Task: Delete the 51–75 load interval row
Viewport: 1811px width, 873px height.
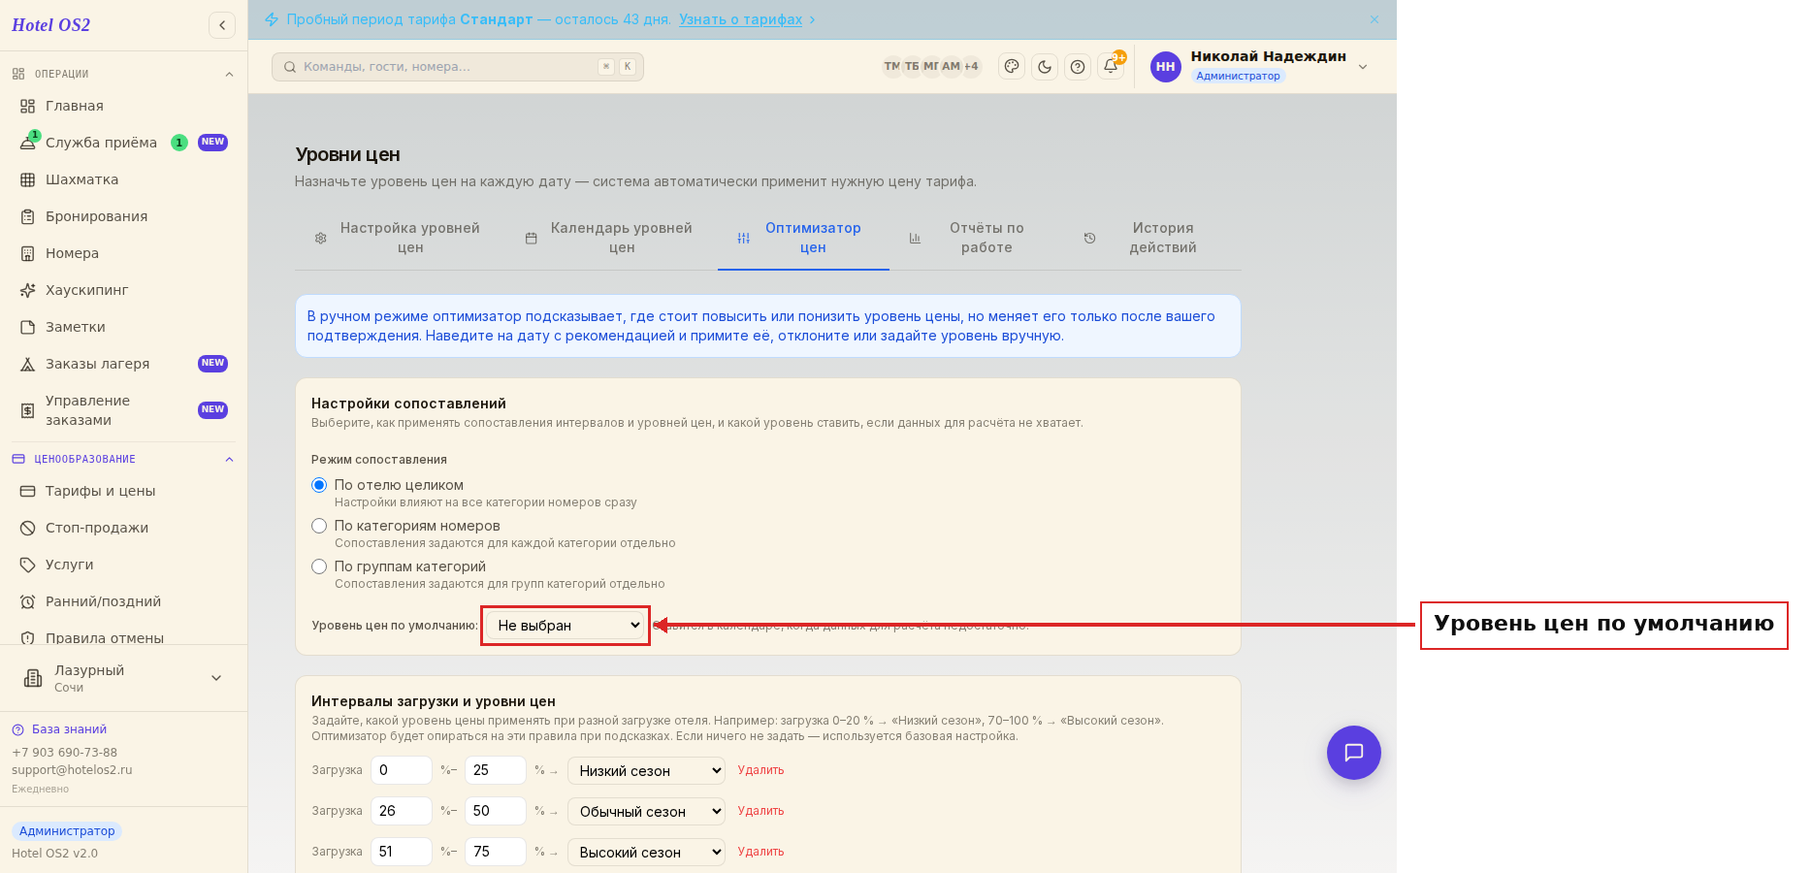Action: [x=760, y=852]
